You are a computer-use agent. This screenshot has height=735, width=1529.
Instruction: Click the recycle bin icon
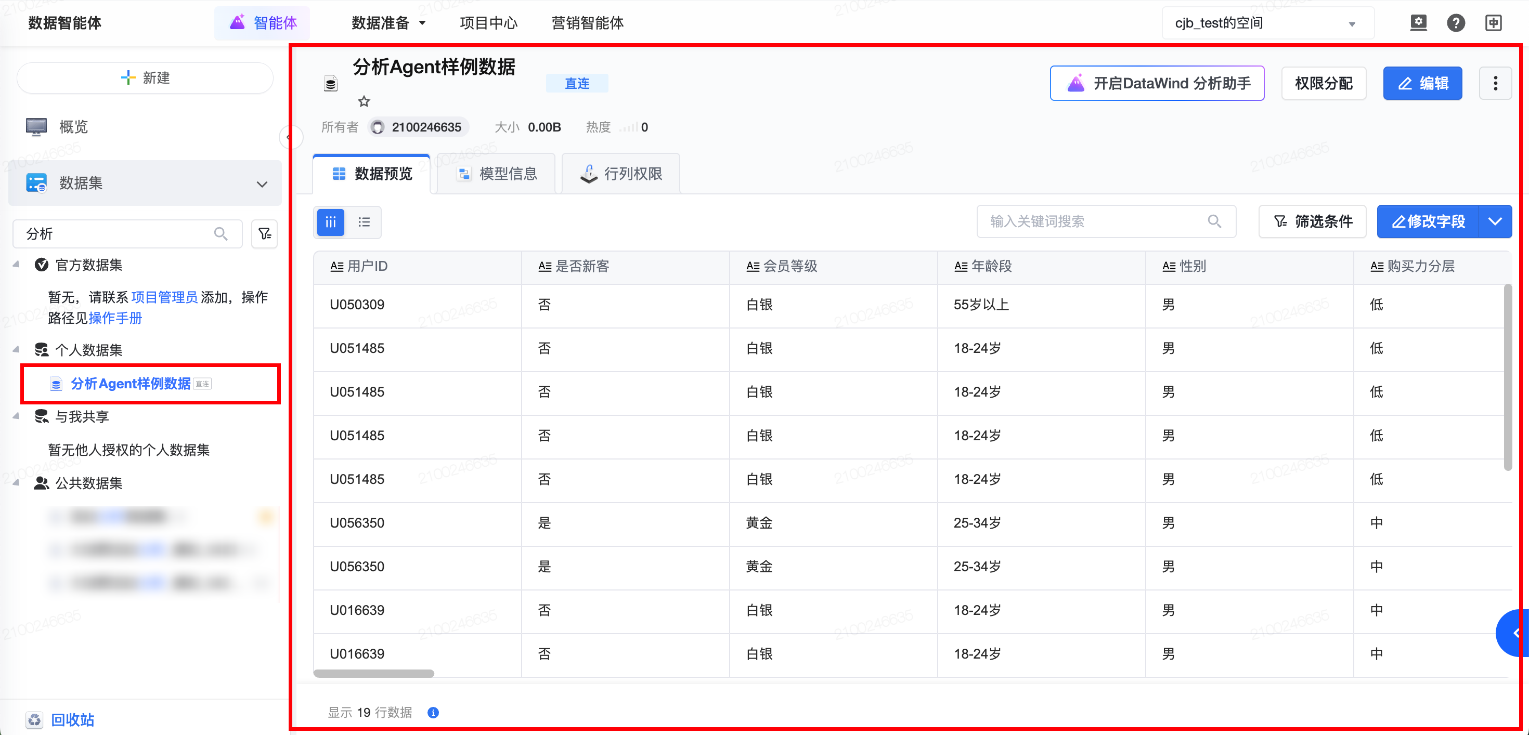(x=34, y=719)
